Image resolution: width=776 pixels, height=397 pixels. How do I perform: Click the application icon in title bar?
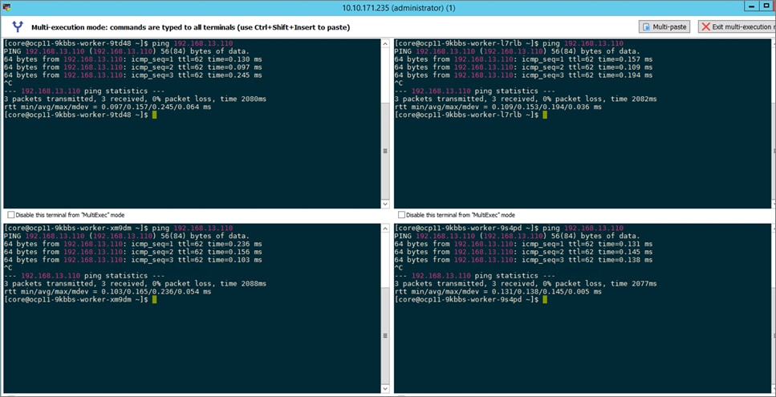click(x=6, y=7)
